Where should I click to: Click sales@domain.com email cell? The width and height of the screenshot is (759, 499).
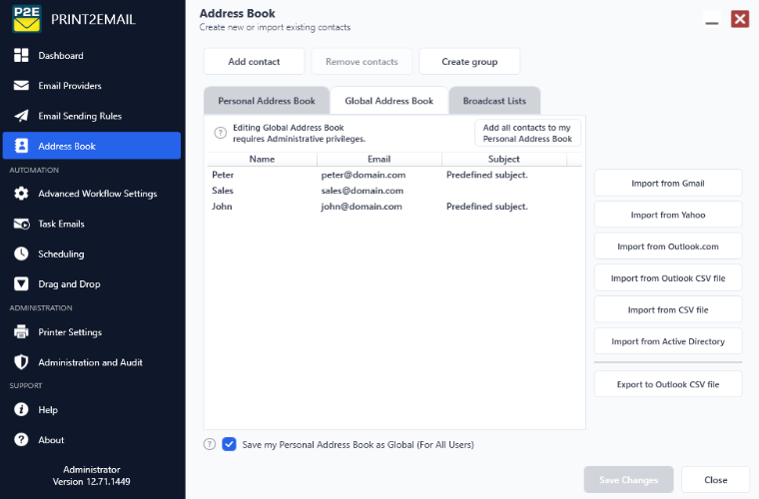(x=363, y=191)
